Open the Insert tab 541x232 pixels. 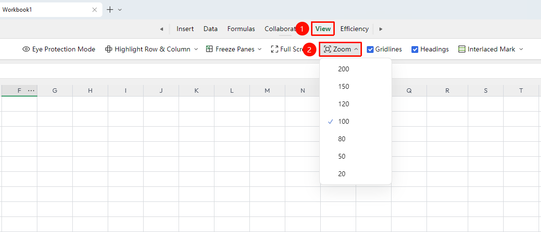pyautogui.click(x=185, y=29)
